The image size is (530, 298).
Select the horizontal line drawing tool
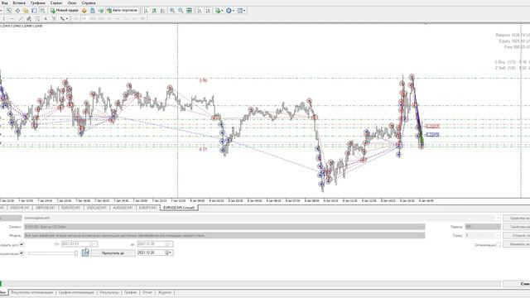click(x=12, y=18)
